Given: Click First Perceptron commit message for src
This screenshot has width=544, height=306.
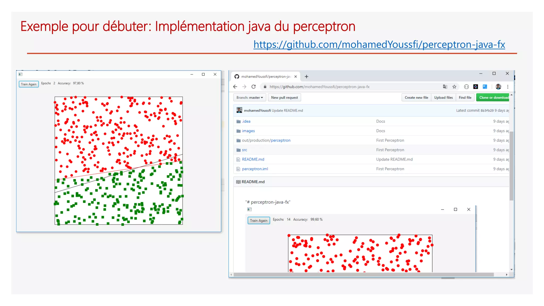Looking at the screenshot, I should pos(390,150).
